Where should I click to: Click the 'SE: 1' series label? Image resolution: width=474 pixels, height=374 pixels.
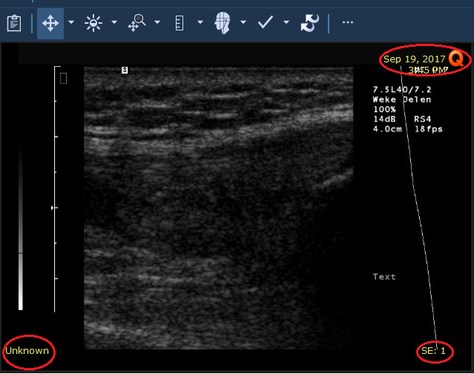click(x=434, y=351)
